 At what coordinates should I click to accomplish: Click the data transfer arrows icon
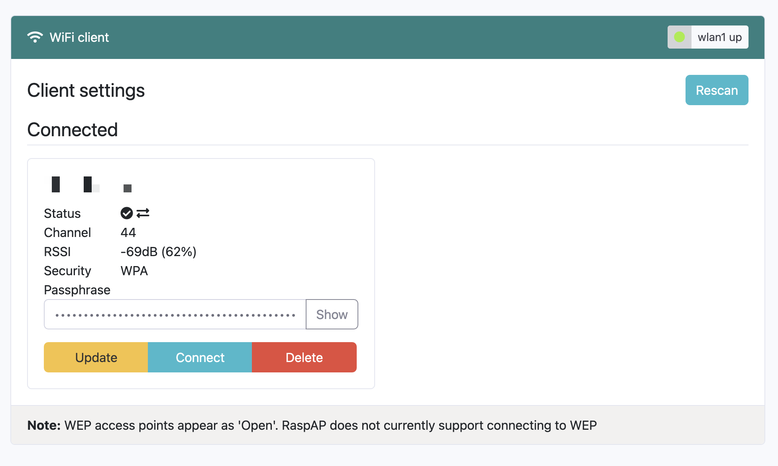tap(143, 213)
